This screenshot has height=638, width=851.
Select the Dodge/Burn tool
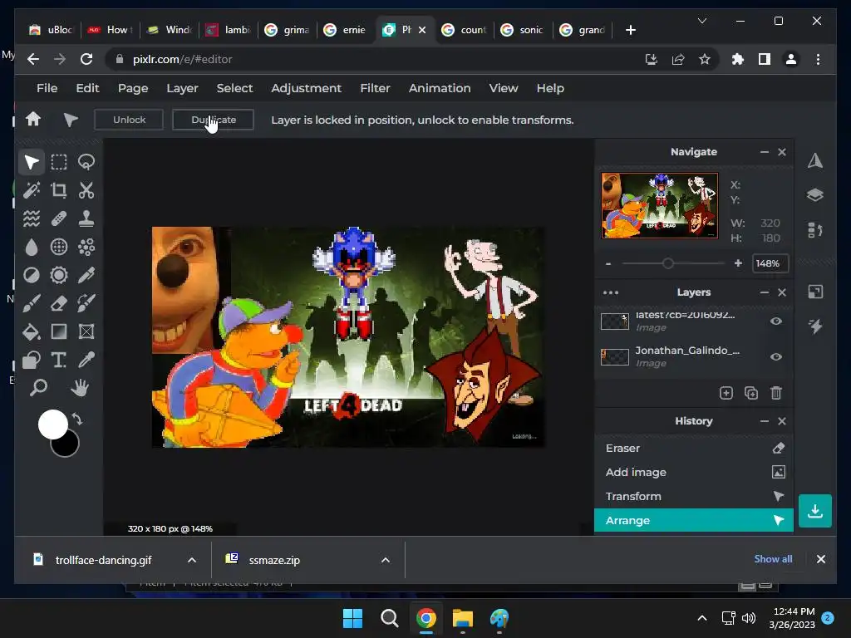(x=32, y=275)
